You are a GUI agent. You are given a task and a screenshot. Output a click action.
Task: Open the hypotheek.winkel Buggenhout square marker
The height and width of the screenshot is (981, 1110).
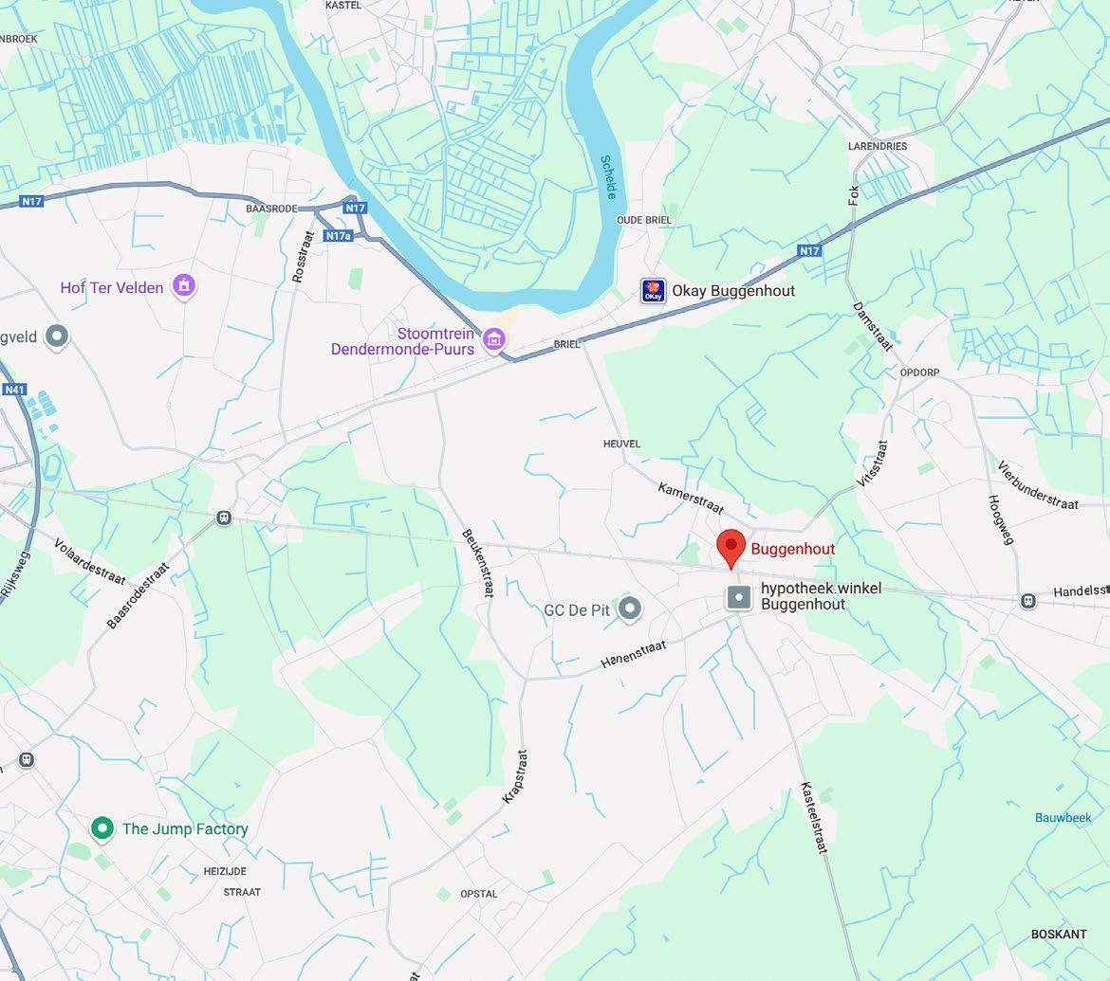pos(738,597)
